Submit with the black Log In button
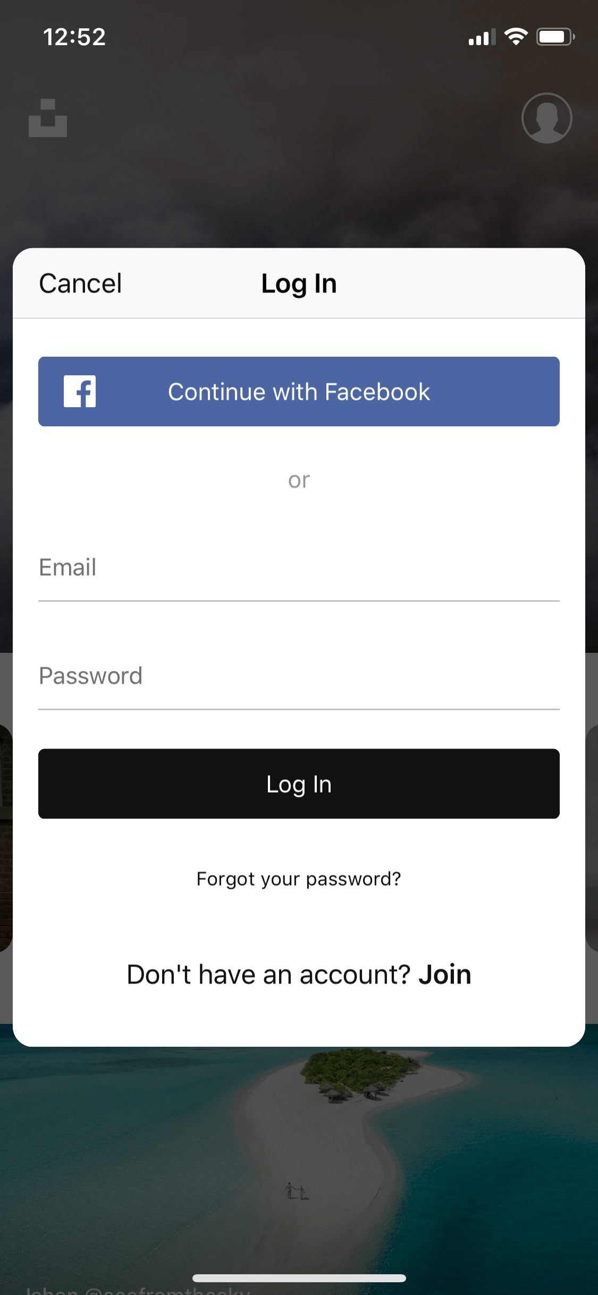The width and height of the screenshot is (598, 1295). click(299, 784)
